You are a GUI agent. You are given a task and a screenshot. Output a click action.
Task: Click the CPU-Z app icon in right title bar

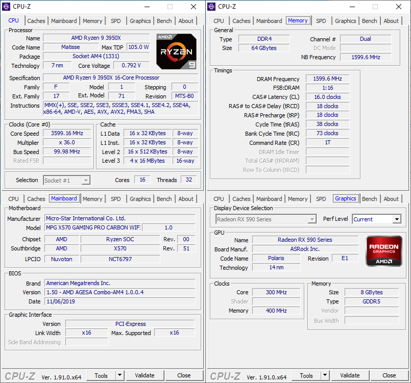[x=212, y=7]
